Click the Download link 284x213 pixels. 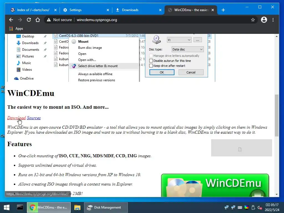[16, 118]
